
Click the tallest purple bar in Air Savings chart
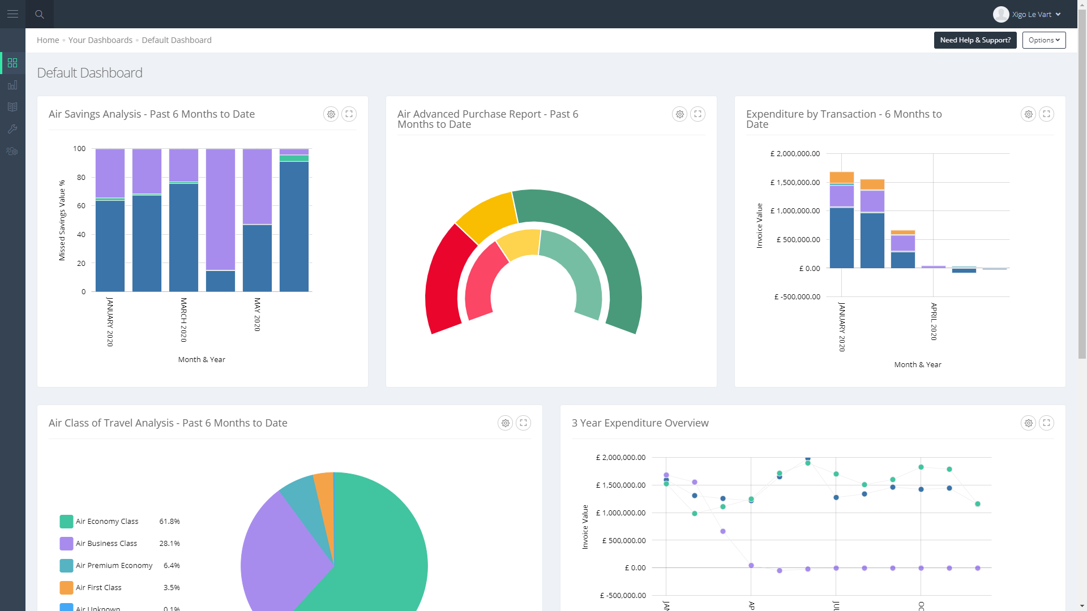[x=220, y=209]
